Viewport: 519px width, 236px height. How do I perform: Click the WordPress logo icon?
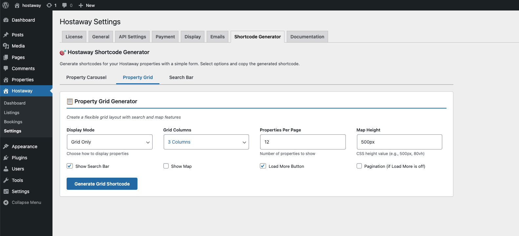coord(6,5)
